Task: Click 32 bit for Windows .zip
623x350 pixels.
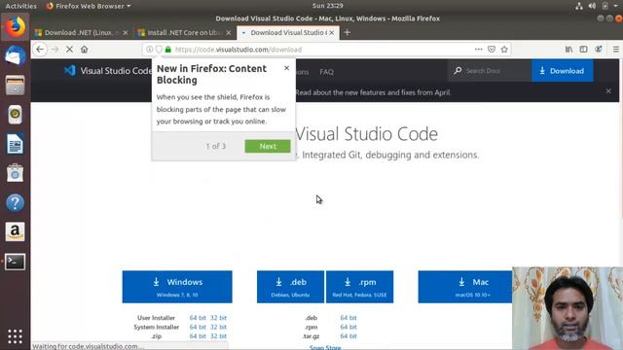Action: [x=218, y=336]
